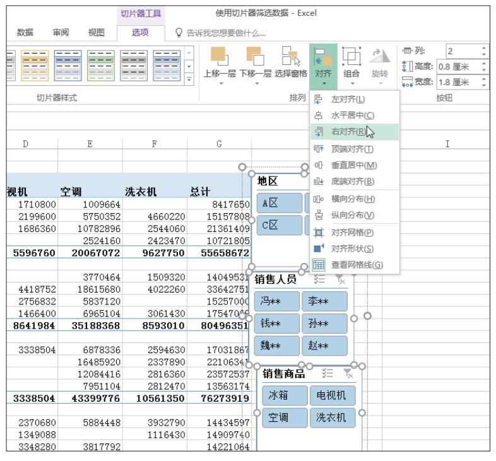The image size is (496, 461).
Task: Apply the green slicer style thumbnail
Action: pos(100,66)
